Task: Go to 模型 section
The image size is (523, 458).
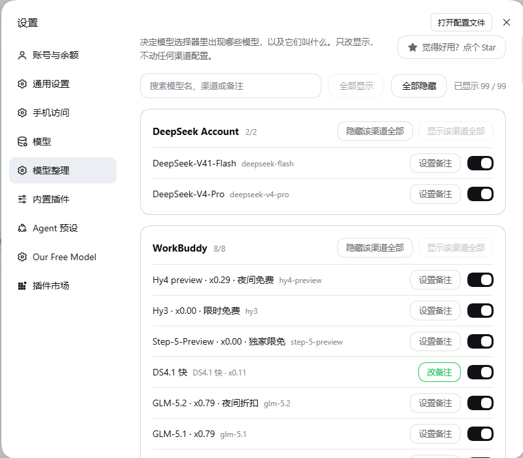Action: [63, 142]
